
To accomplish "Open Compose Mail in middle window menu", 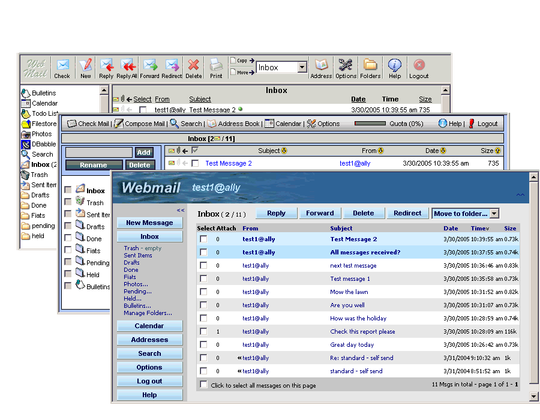I will point(140,124).
